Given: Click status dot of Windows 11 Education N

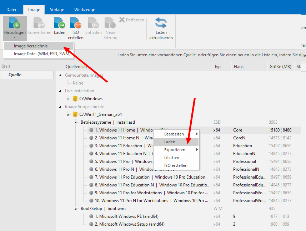Looking at the screenshot, I should pyautogui.click(x=91, y=154).
